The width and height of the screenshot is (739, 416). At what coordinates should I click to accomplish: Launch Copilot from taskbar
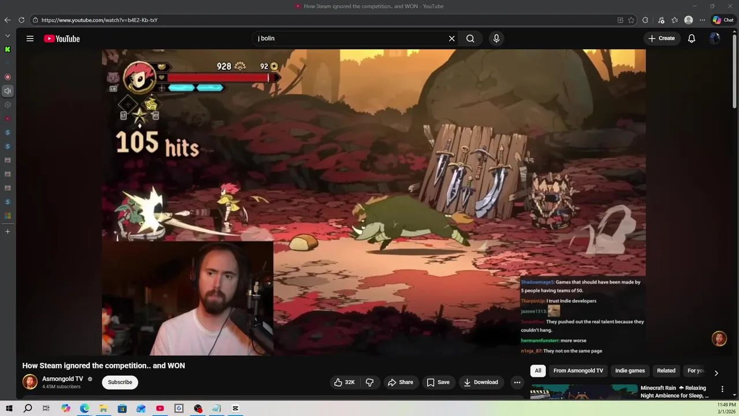(65, 408)
